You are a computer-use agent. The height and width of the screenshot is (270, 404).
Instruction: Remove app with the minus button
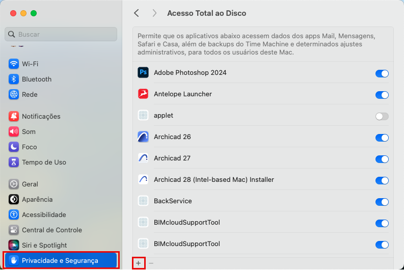tap(151, 263)
